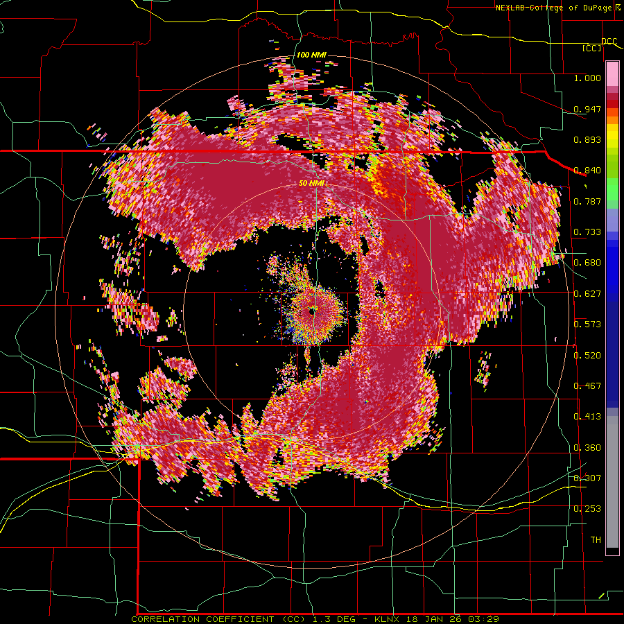624x624 pixels.
Task: Click the 0.733 scale value
Action: (587, 232)
